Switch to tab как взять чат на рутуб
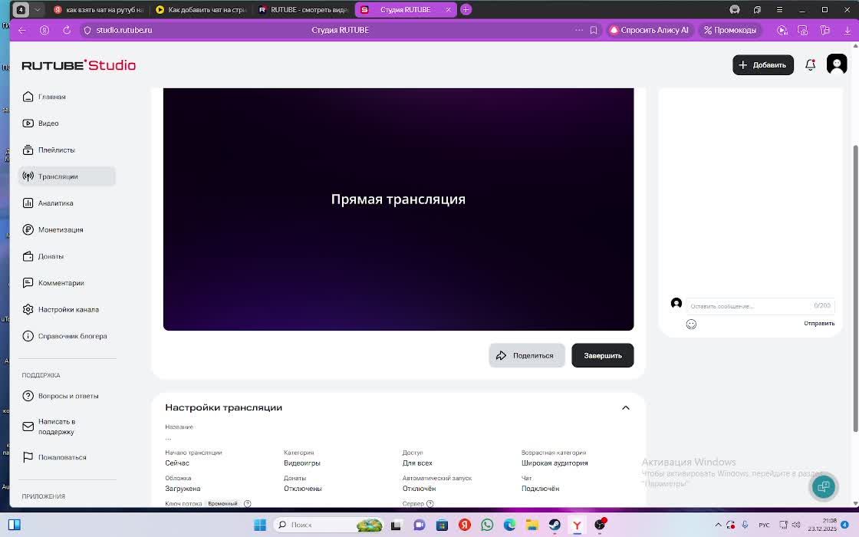Image resolution: width=859 pixels, height=537 pixels. pos(99,10)
